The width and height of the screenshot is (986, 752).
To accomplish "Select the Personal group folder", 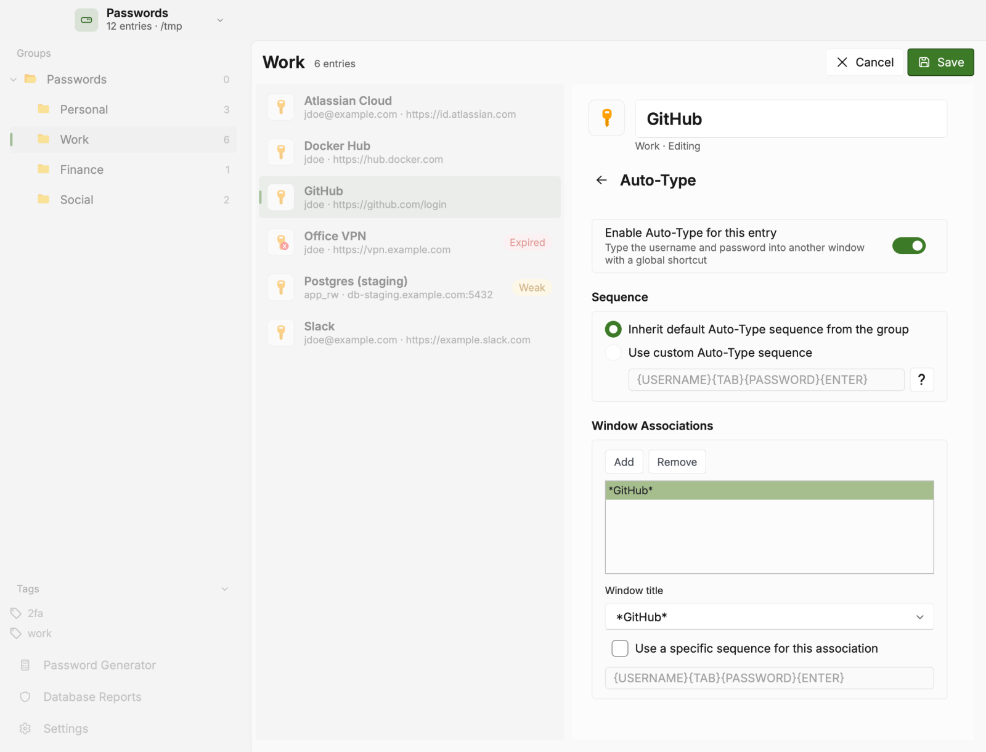I will pos(123,109).
